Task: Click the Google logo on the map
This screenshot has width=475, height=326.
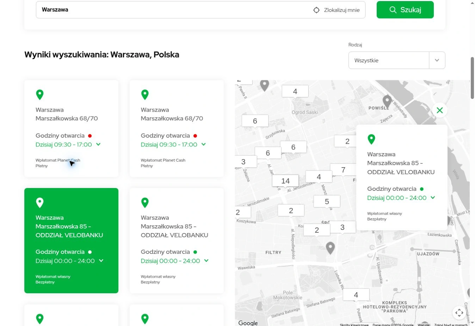Action: coord(248,323)
